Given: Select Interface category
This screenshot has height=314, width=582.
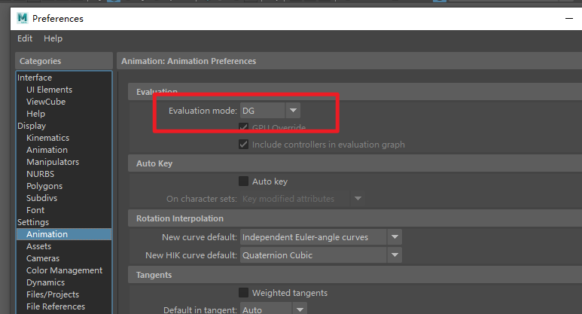Looking at the screenshot, I should 35,78.
